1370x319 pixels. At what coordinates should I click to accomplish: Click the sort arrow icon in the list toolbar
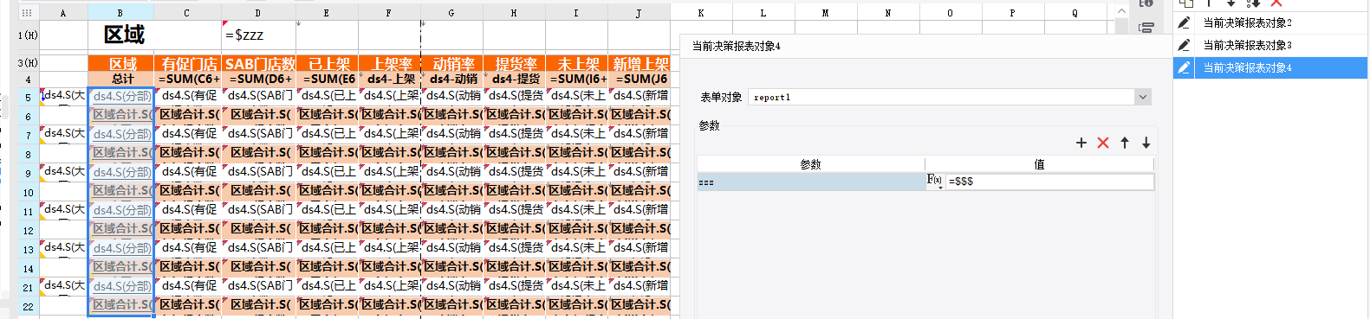click(1253, 3)
